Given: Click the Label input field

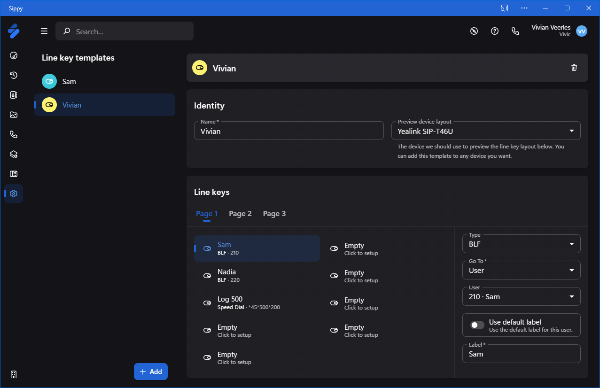Looking at the screenshot, I should tap(521, 354).
